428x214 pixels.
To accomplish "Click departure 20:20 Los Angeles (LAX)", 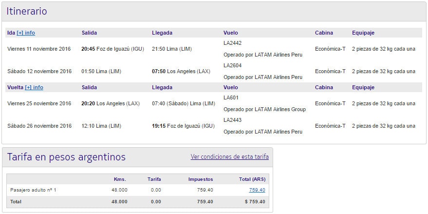I will [111, 103].
